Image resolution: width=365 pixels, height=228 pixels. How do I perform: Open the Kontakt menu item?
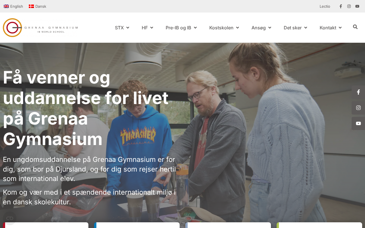[x=330, y=28]
